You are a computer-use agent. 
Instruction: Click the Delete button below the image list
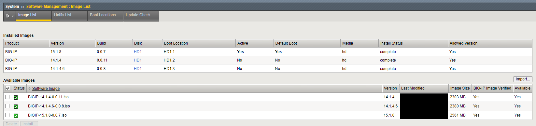click(x=11, y=124)
